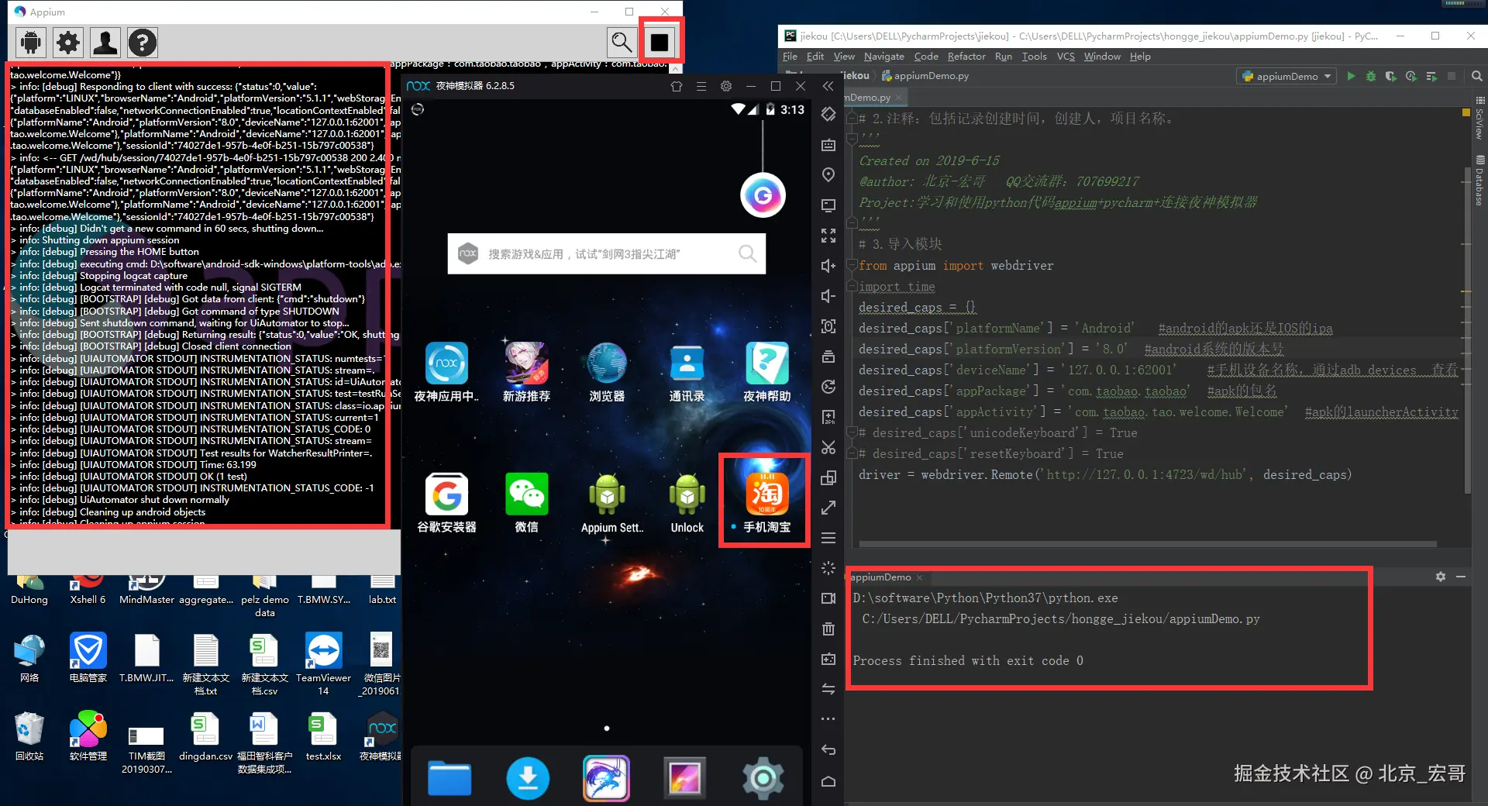Tap the Nox Android home button
The image size is (1488, 806).
coord(828,780)
